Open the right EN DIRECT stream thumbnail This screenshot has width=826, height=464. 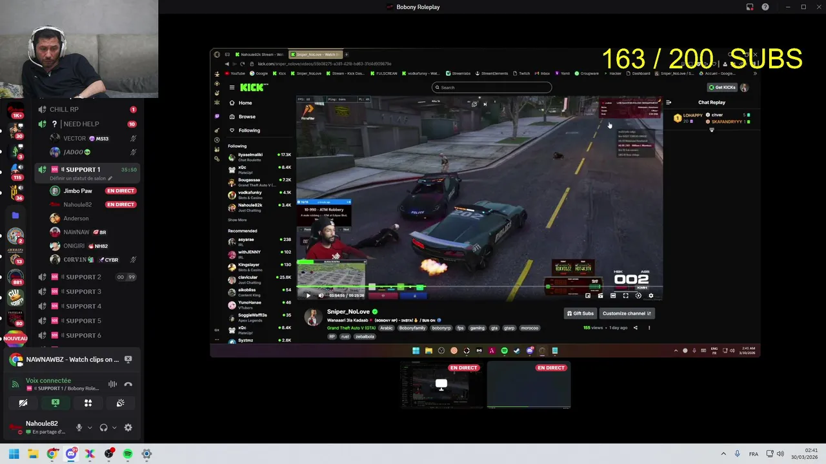point(529,385)
